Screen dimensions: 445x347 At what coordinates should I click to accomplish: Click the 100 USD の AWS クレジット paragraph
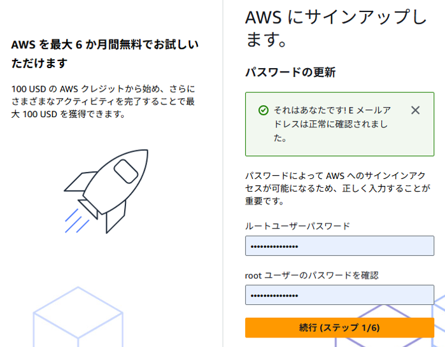click(x=104, y=101)
